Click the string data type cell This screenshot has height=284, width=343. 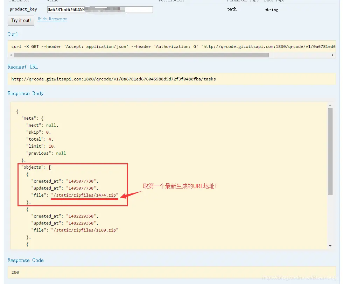click(x=271, y=10)
